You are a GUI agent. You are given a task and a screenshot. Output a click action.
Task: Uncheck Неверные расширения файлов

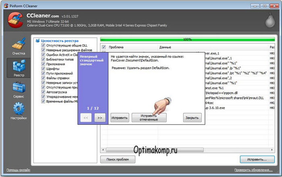tap(43, 50)
